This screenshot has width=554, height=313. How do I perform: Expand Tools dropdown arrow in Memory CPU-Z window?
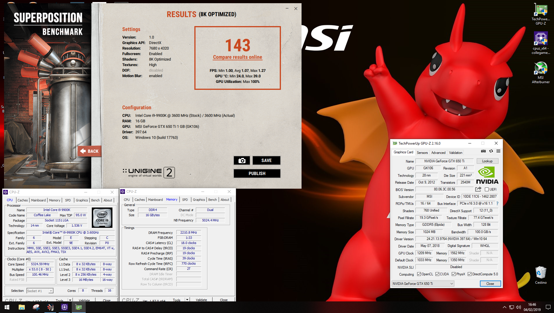click(187, 300)
